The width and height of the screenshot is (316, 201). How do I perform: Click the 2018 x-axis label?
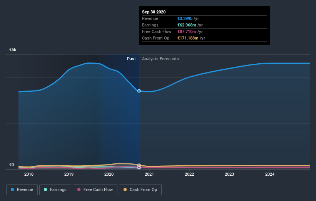29,174
